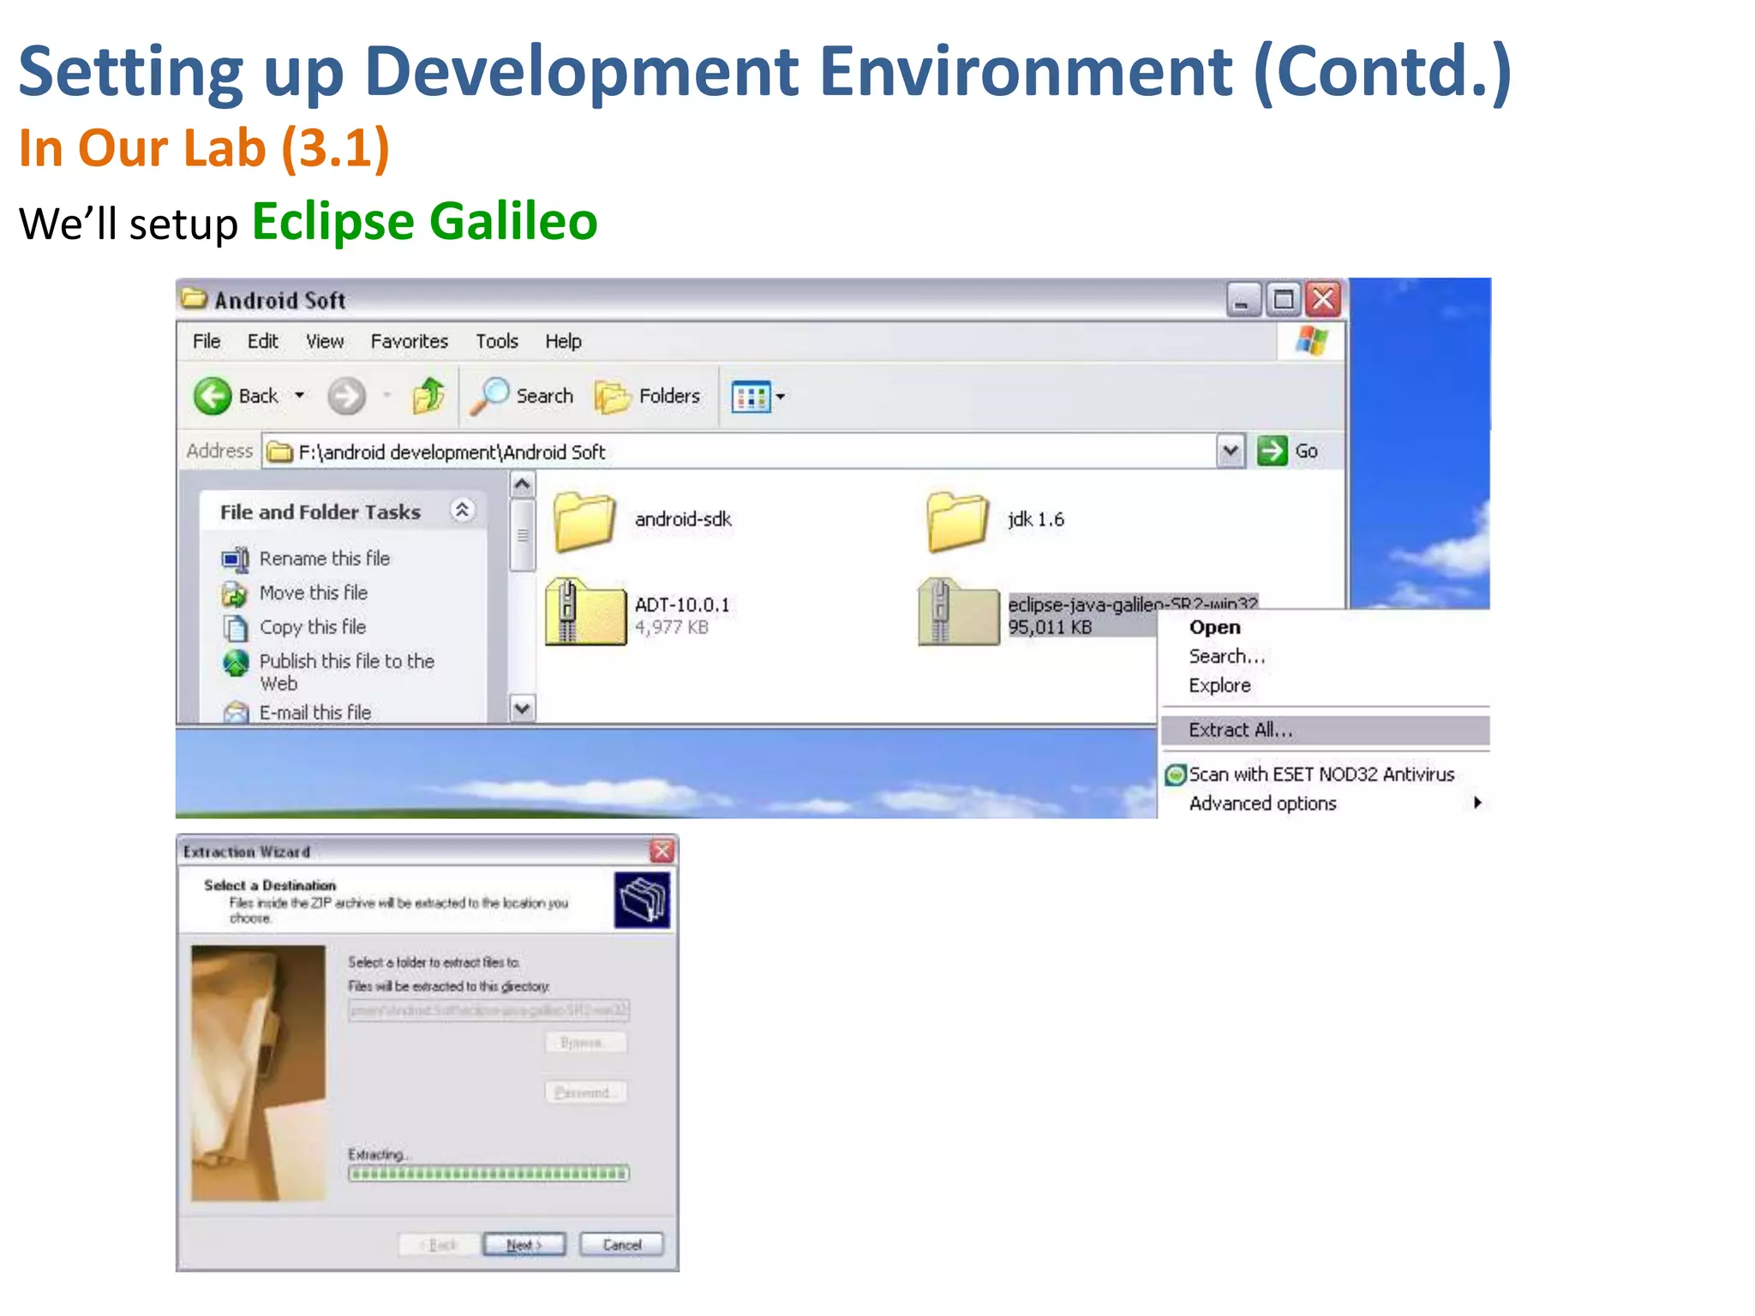Viewport: 1755px width, 1316px height.
Task: Click the task pane scrollbar down arrow
Action: click(x=522, y=709)
